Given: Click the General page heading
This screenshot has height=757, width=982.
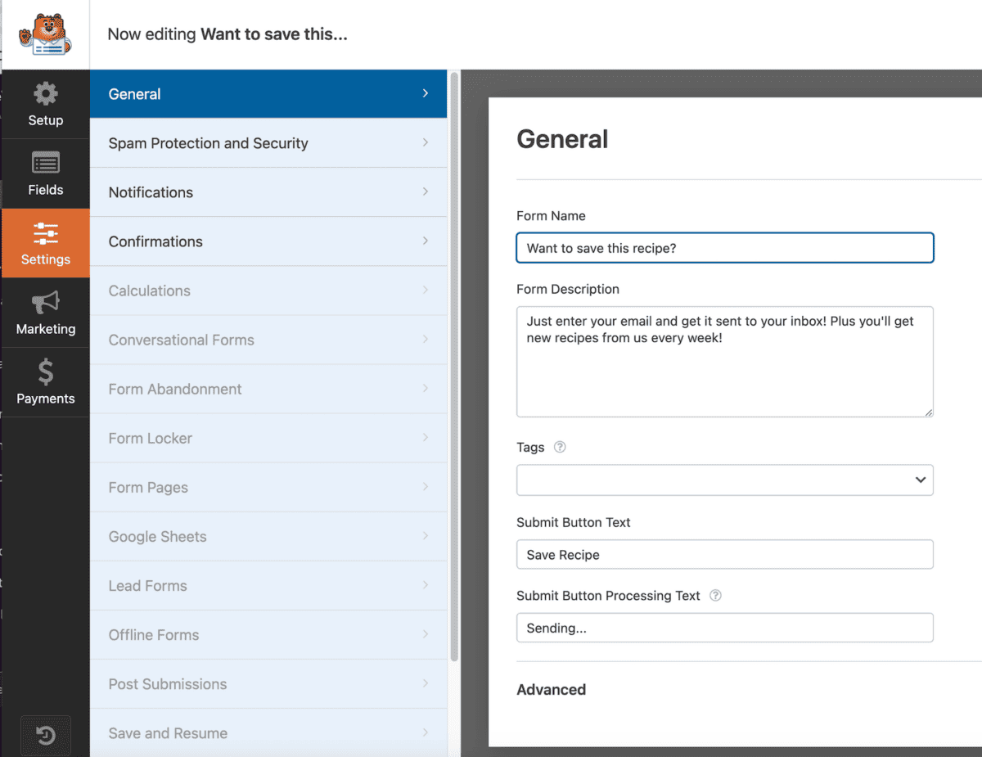Looking at the screenshot, I should (562, 139).
